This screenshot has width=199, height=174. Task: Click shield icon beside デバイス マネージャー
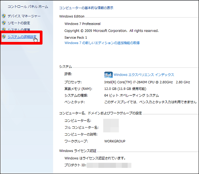pos(4,16)
